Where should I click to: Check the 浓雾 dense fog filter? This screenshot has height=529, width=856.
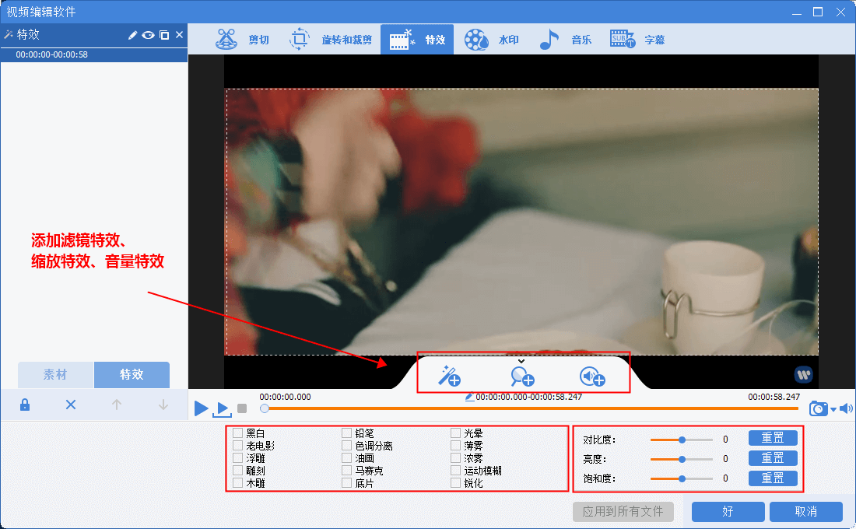pyautogui.click(x=456, y=458)
